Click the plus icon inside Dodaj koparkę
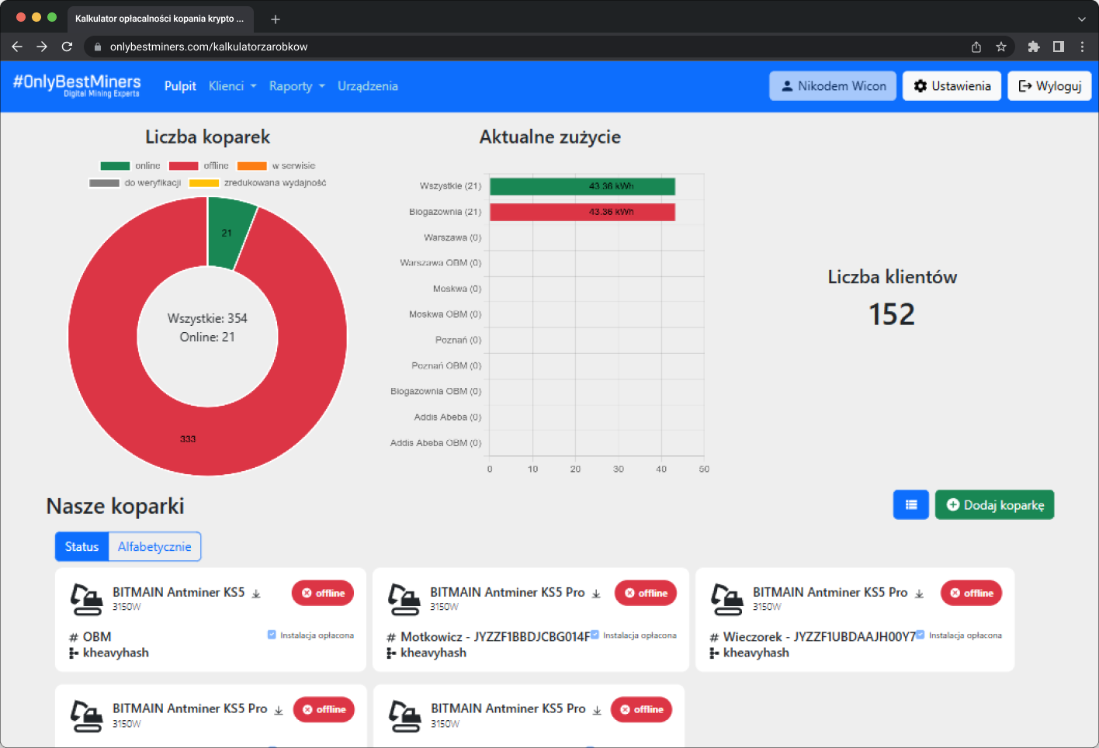 click(x=955, y=504)
